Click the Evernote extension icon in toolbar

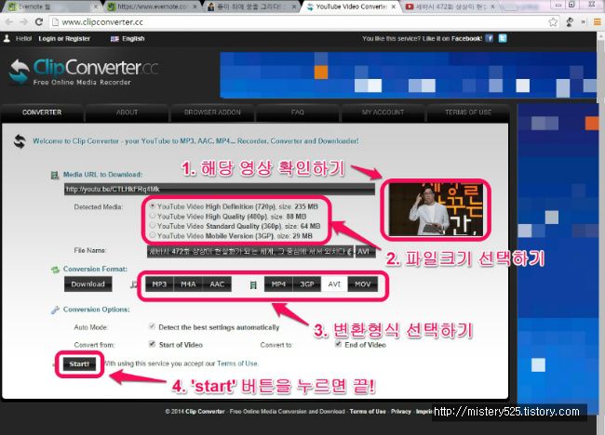[570, 22]
